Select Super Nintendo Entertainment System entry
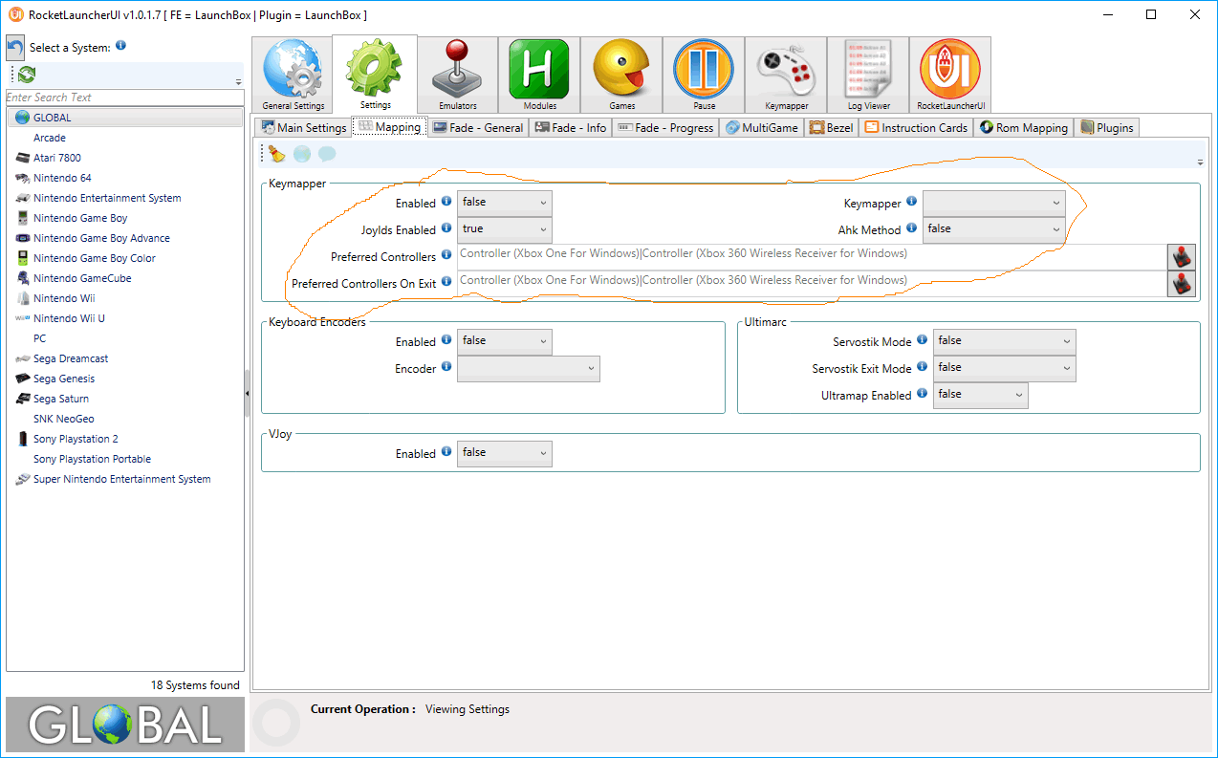Screen dimensions: 1218x758 [122, 479]
